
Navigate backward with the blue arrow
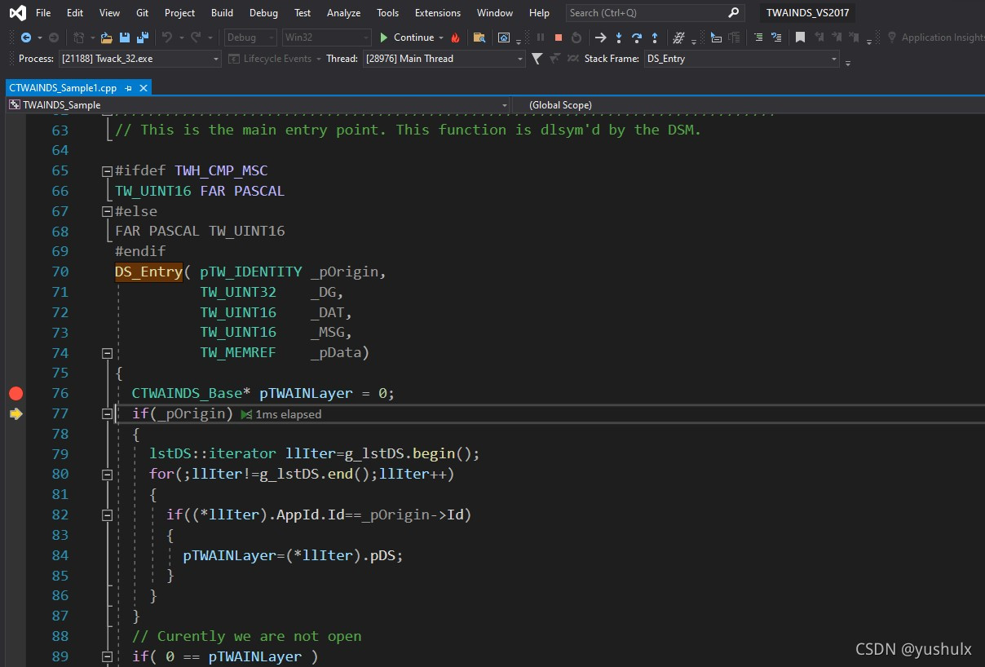pos(26,38)
